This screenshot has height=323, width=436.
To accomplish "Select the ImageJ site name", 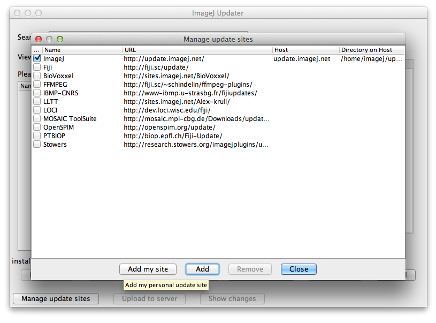I will click(53, 59).
